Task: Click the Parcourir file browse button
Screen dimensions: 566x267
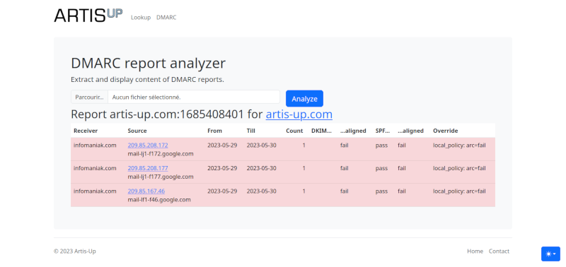Action: pos(90,97)
